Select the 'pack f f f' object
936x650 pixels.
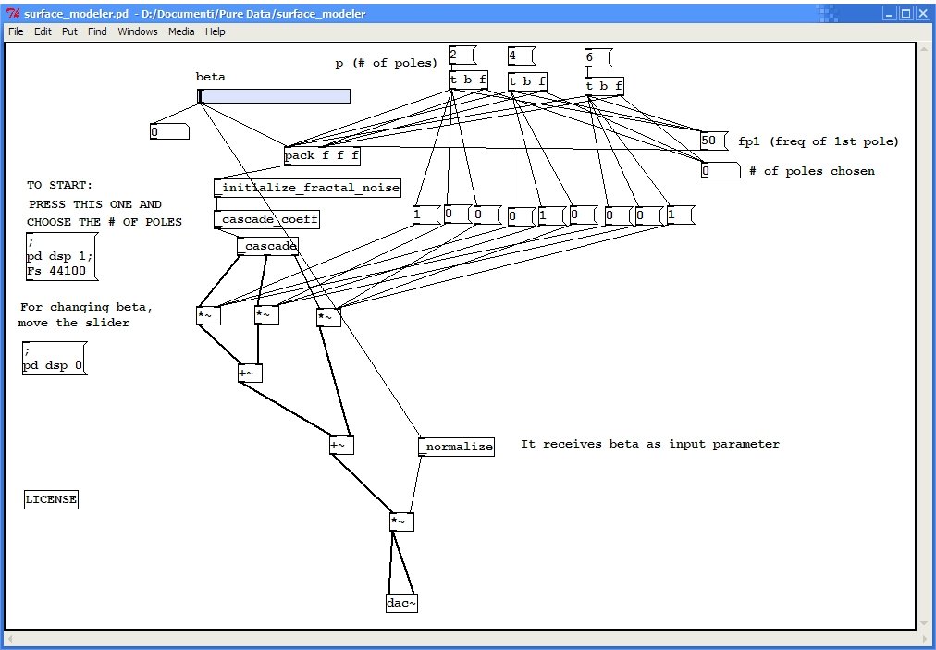[x=323, y=155]
